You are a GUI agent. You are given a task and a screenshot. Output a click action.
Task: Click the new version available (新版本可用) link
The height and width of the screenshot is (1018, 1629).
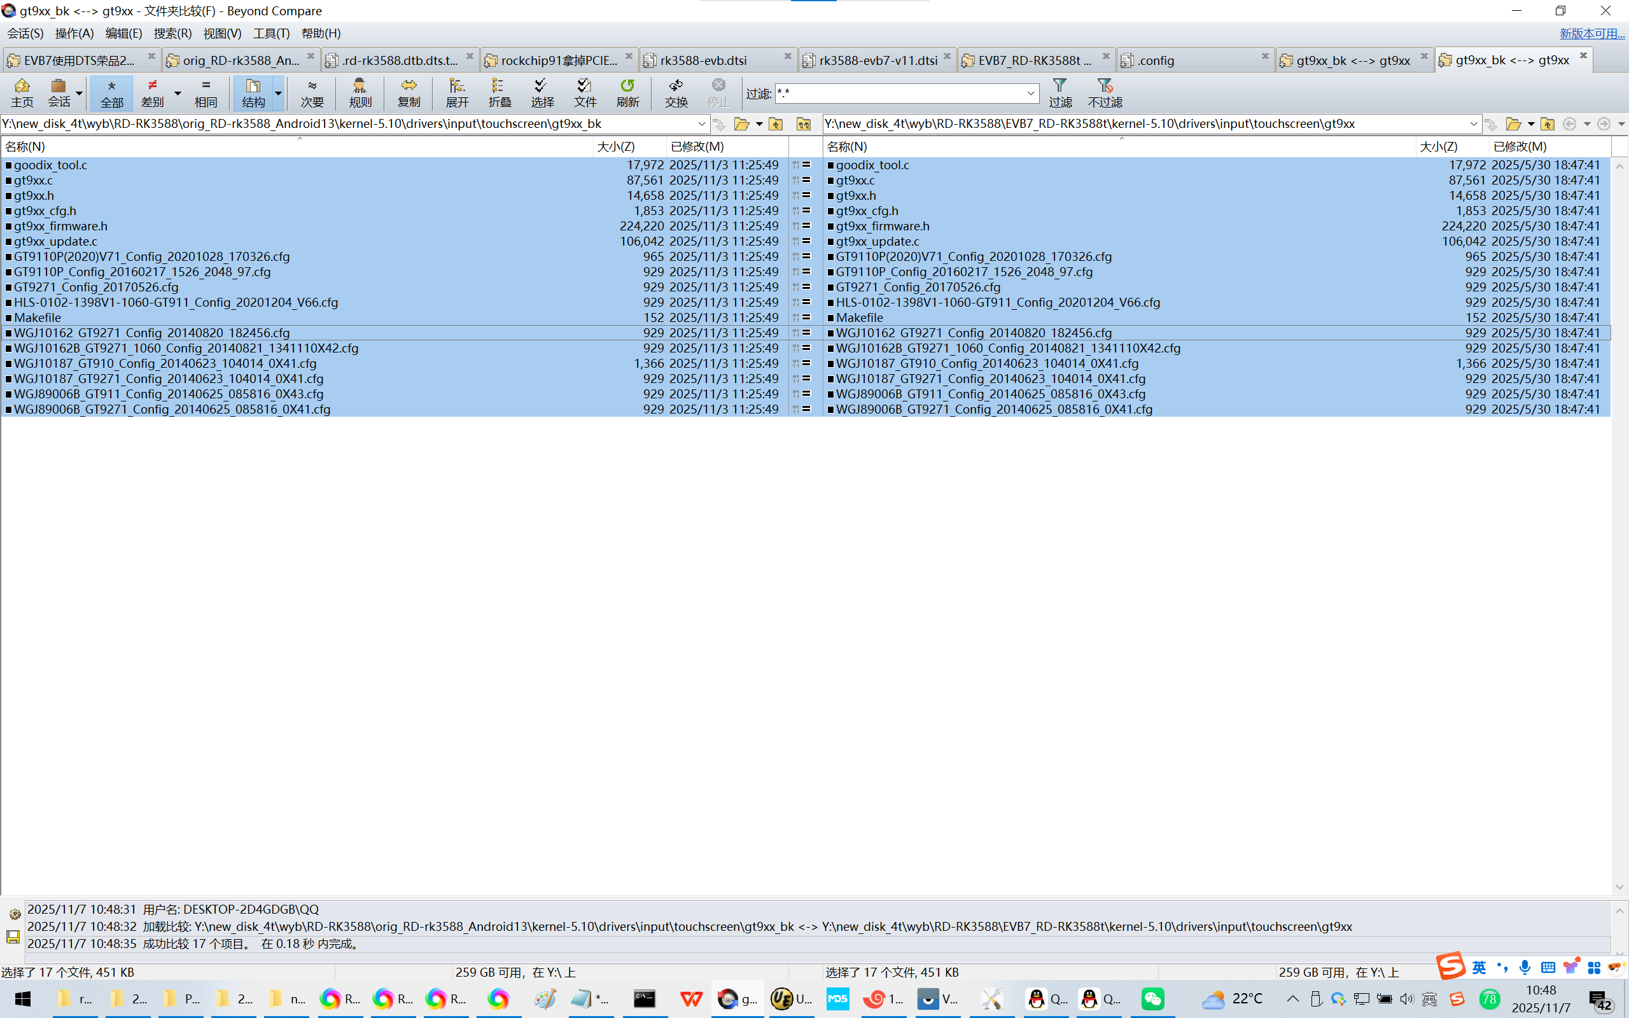coord(1591,33)
